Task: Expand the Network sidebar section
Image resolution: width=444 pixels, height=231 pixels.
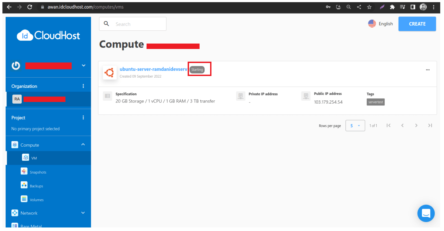Action: [x=83, y=213]
